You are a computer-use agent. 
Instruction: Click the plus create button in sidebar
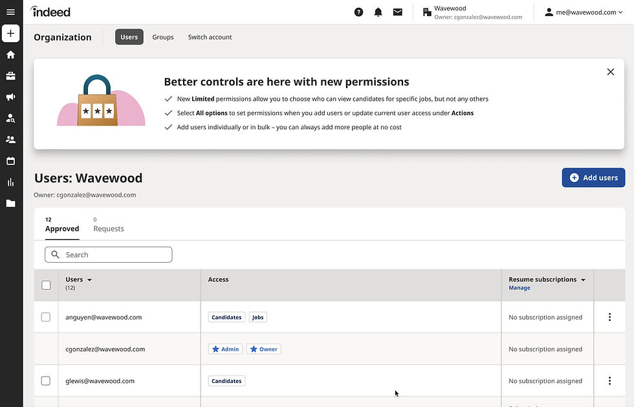pos(11,33)
